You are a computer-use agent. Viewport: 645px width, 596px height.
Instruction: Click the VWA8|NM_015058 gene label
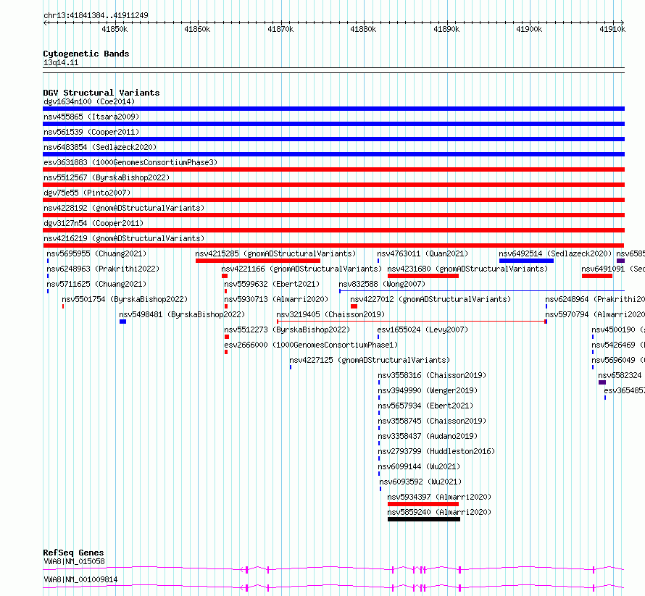click(74, 561)
